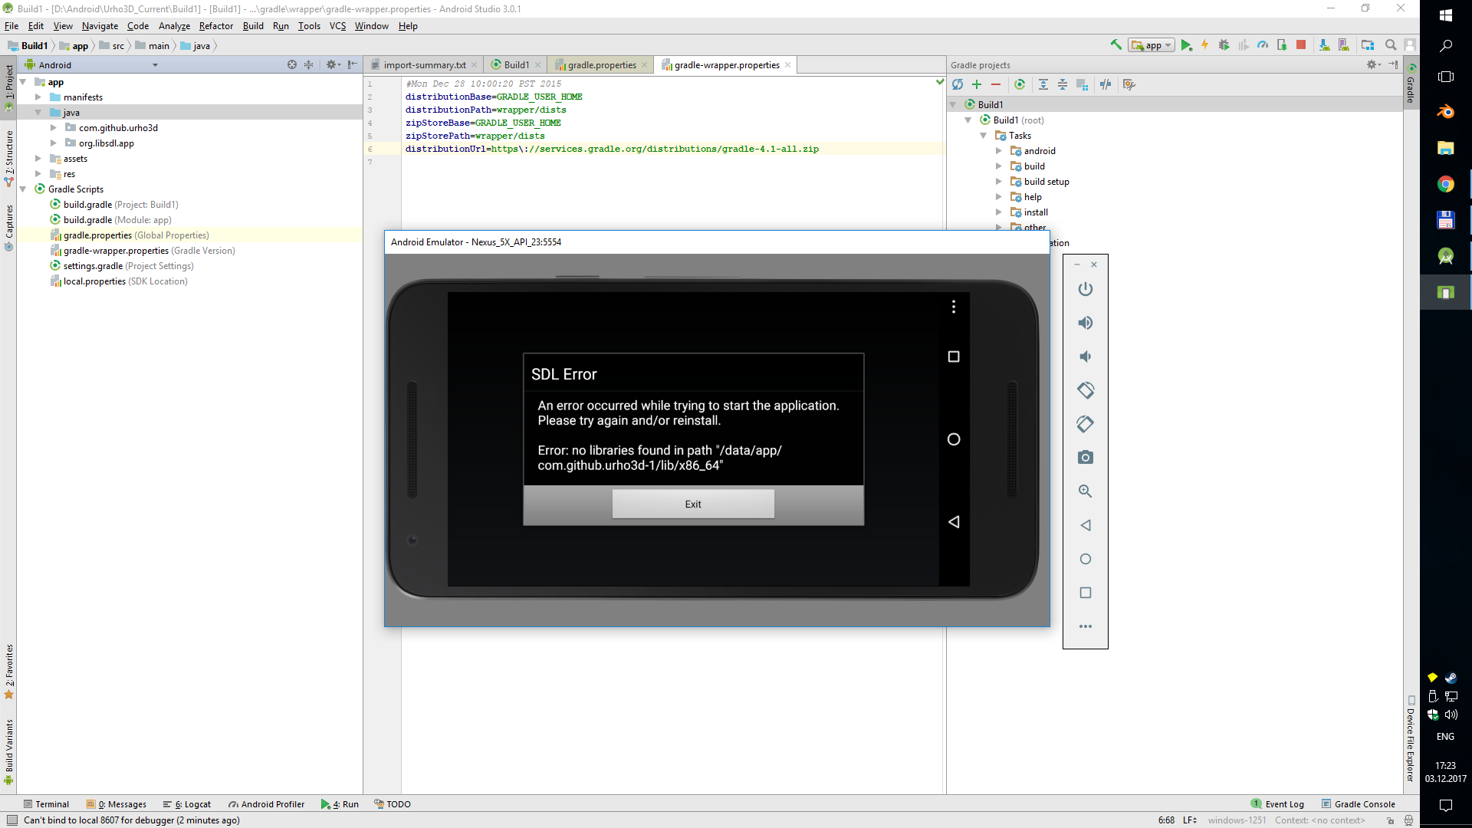This screenshot has height=828, width=1472.
Task: Expand com.github.urho3d package
Action: 54,128
